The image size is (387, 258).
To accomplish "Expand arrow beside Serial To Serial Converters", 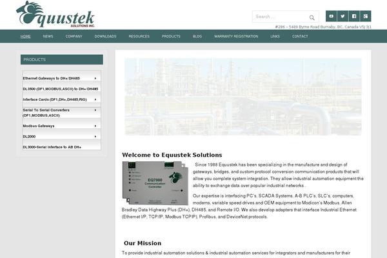I will (x=95, y=110).
